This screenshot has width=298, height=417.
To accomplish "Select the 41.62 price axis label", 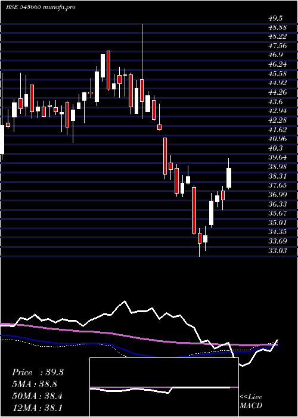I will tap(278, 129).
